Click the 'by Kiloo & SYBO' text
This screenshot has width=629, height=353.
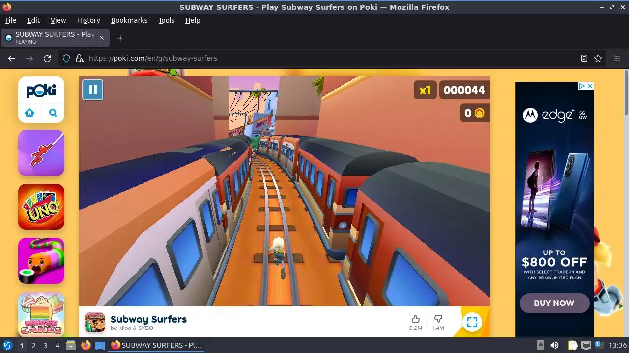132,328
